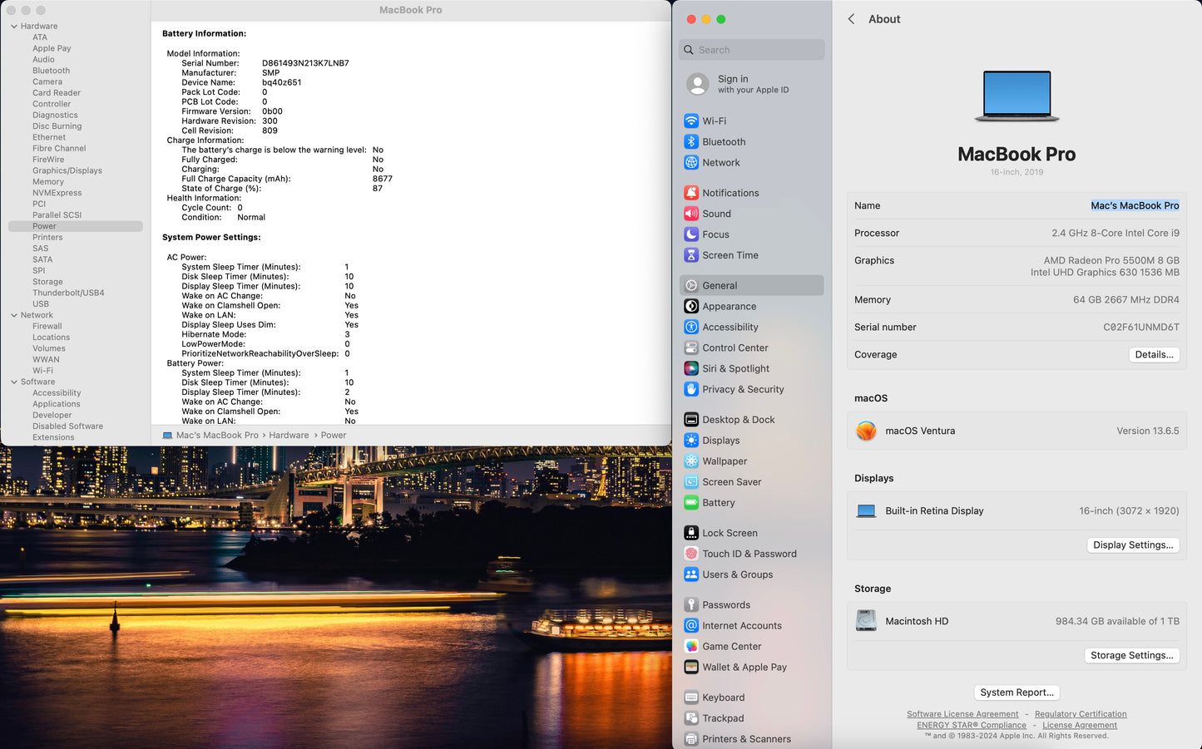Open Displays in the Settings sidebar
This screenshot has height=749, width=1202.
pyautogui.click(x=720, y=441)
